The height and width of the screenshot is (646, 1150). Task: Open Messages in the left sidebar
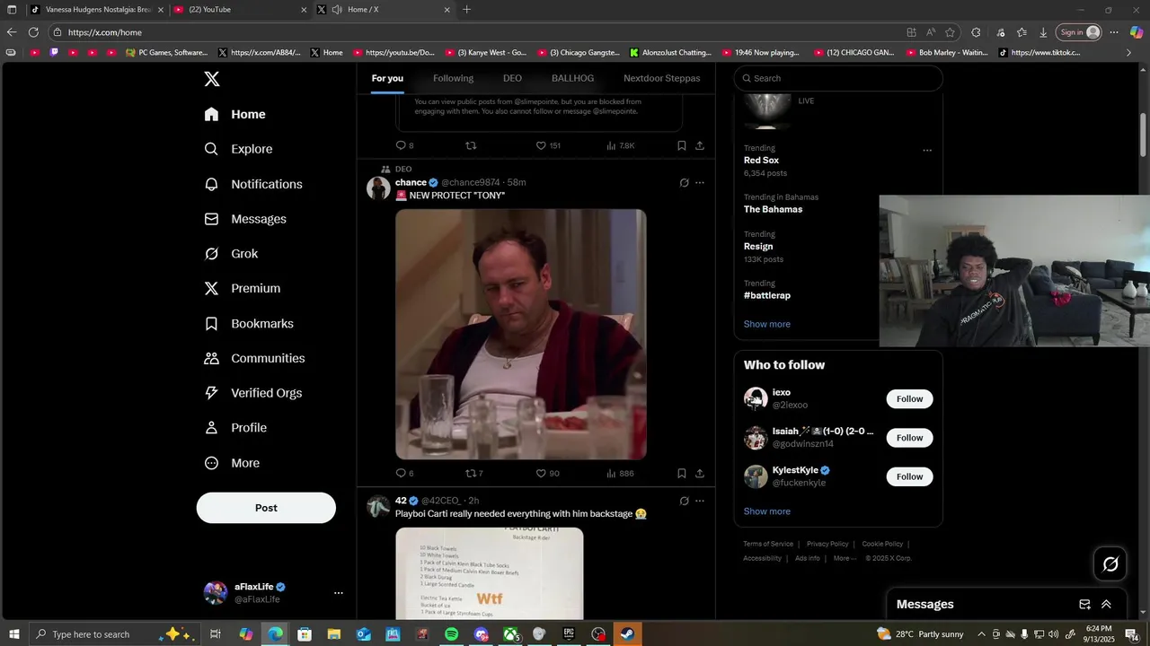pyautogui.click(x=245, y=219)
